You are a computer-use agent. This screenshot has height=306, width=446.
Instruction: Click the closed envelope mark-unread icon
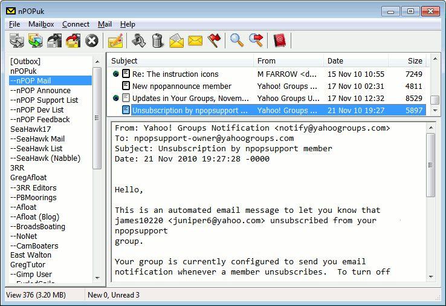pyautogui.click(x=195, y=41)
